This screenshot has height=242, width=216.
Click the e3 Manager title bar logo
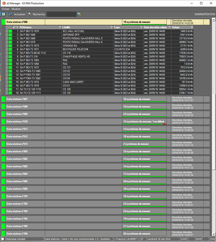(x=3, y=3)
